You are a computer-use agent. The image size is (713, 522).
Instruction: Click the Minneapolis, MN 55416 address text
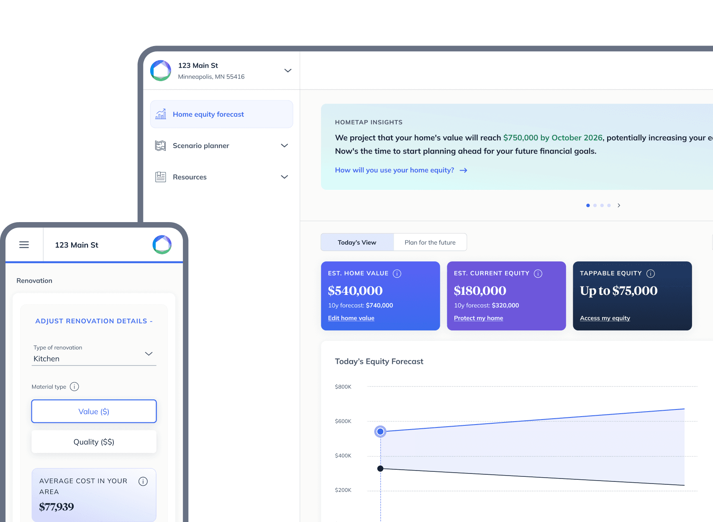[x=211, y=77]
